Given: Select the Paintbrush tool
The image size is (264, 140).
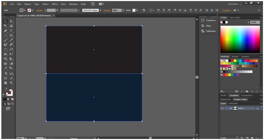Looking at the screenshot, I should click(x=5, y=40).
